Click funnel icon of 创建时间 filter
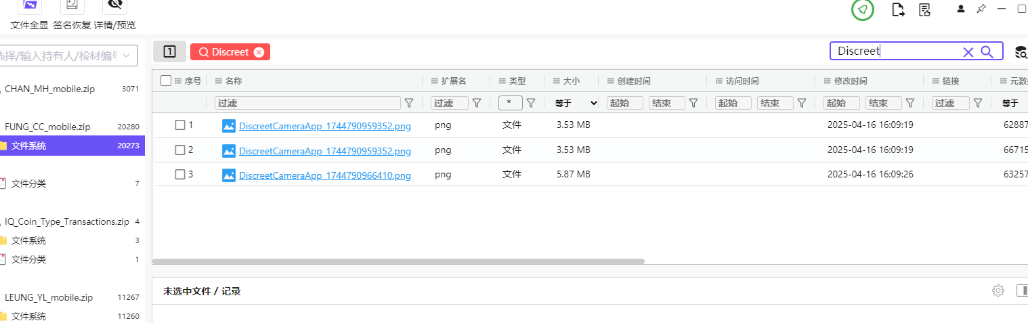Viewport: 1028px width, 323px height. pos(693,103)
